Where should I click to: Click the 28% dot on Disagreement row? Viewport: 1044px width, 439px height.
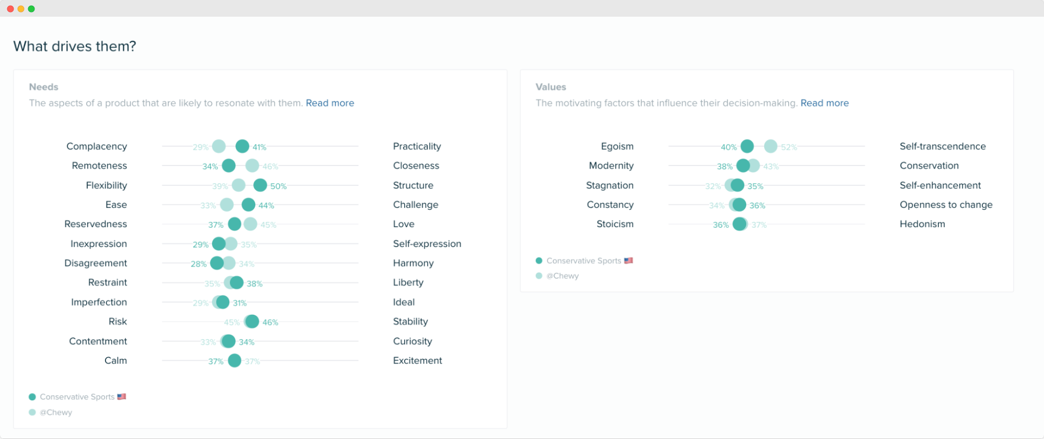coord(217,263)
